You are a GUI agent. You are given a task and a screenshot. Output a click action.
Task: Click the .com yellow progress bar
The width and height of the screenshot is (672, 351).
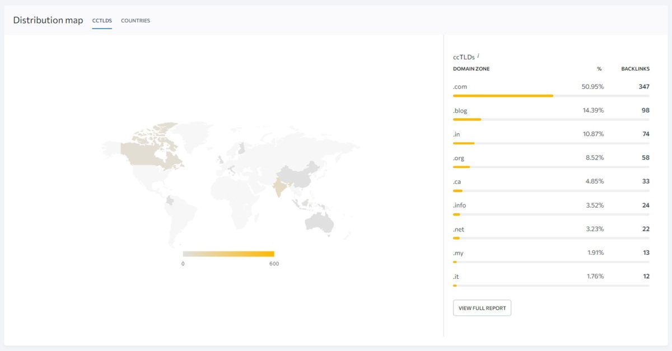pyautogui.click(x=502, y=96)
